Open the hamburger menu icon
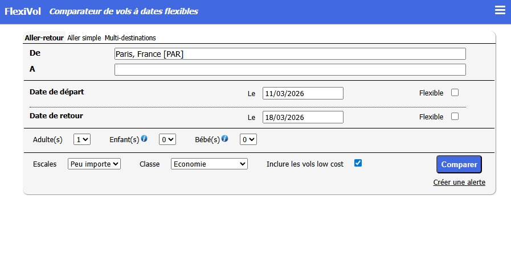 pyautogui.click(x=500, y=11)
